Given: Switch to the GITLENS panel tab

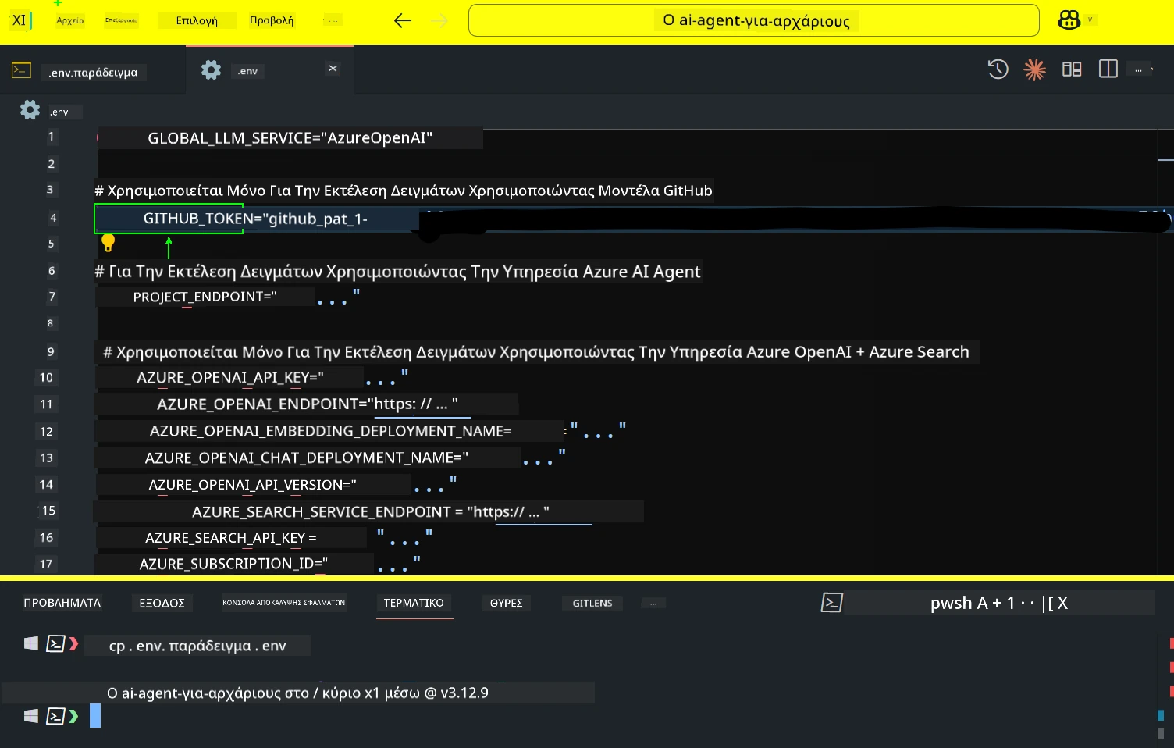Looking at the screenshot, I should click(x=592, y=602).
